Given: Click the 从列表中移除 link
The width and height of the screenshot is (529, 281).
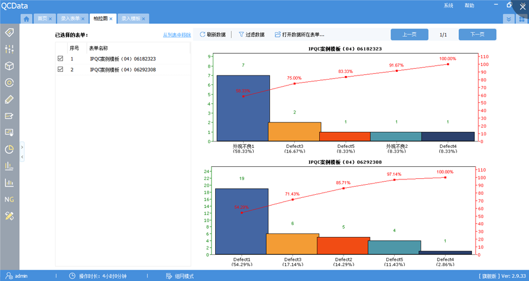Looking at the screenshot, I should 177,35.
